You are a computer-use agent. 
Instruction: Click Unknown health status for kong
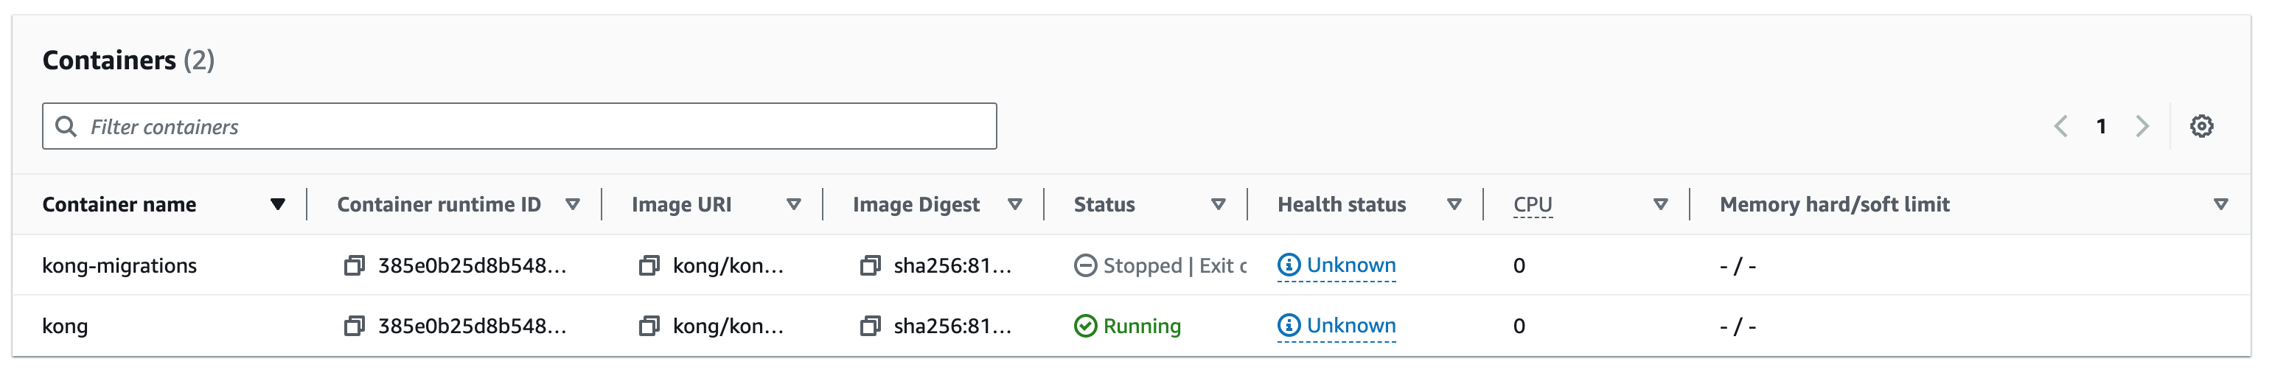1337,326
